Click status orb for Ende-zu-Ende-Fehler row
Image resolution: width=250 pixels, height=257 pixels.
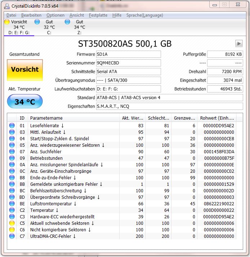[x=12, y=178]
